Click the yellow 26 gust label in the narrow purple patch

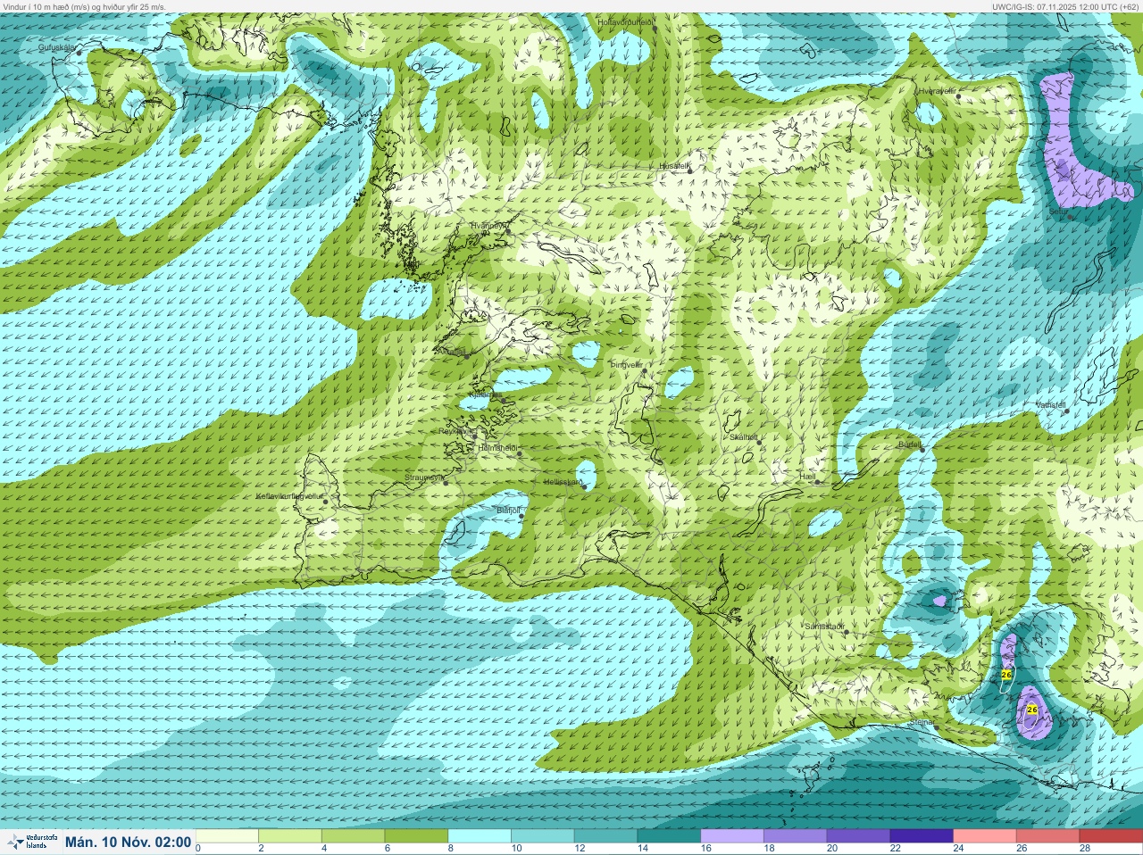(1006, 675)
